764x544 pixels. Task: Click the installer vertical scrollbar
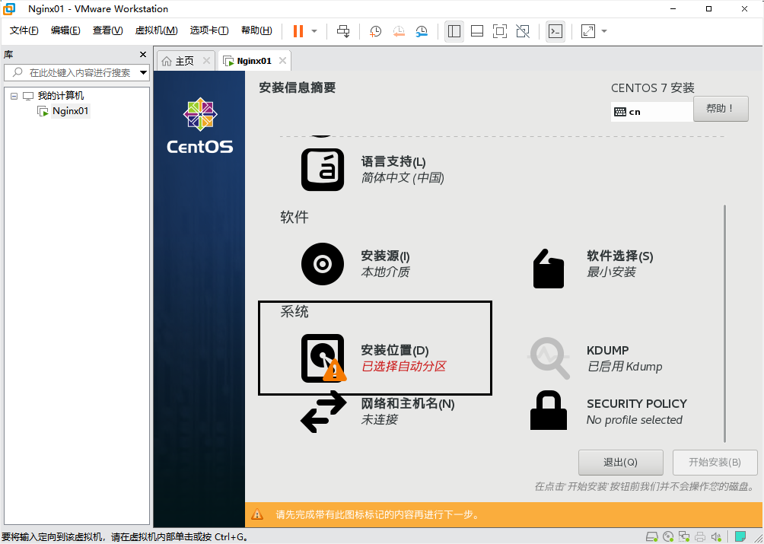tap(725, 323)
